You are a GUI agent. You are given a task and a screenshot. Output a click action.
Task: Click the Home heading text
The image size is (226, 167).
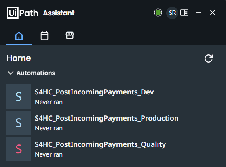pyautogui.click(x=19, y=58)
